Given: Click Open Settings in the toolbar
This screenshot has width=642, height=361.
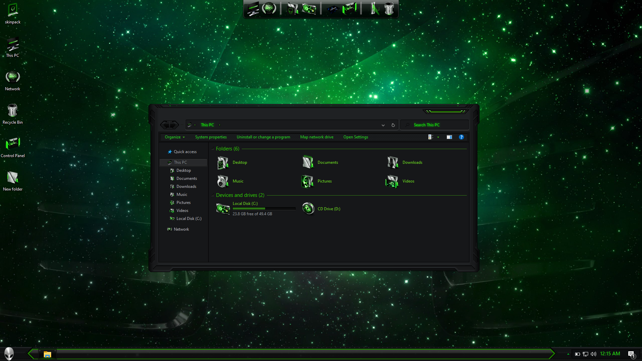Looking at the screenshot, I should pyautogui.click(x=355, y=137).
